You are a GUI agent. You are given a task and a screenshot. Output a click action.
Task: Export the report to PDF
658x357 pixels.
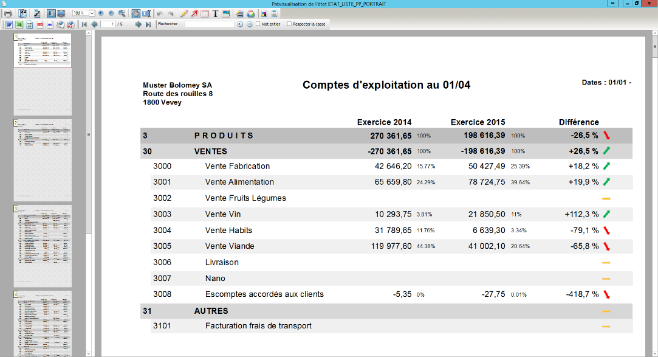(x=40, y=24)
